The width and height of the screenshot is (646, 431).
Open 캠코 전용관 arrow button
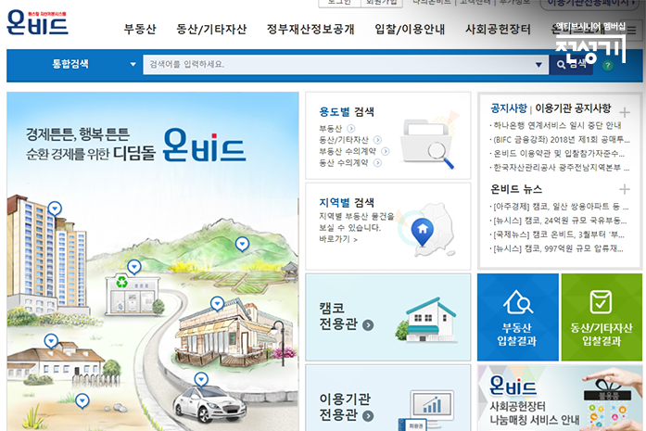(x=368, y=325)
